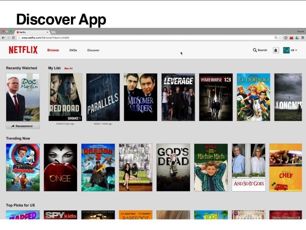Bookmark page with the star icon
The height and width of the screenshot is (230, 306).
click(280, 38)
